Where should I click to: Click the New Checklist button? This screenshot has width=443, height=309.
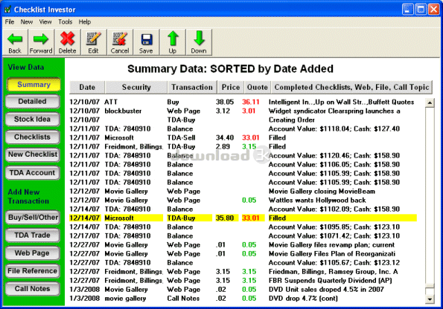point(33,154)
